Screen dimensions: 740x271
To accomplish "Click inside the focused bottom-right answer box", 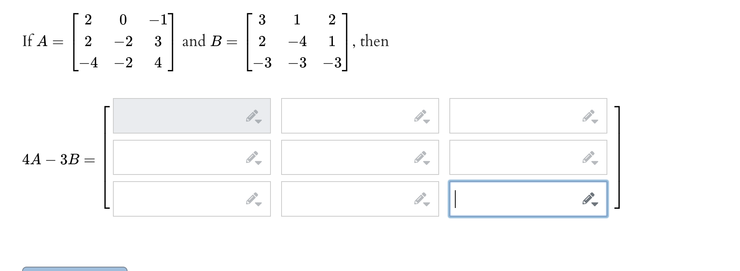I will [x=513, y=199].
